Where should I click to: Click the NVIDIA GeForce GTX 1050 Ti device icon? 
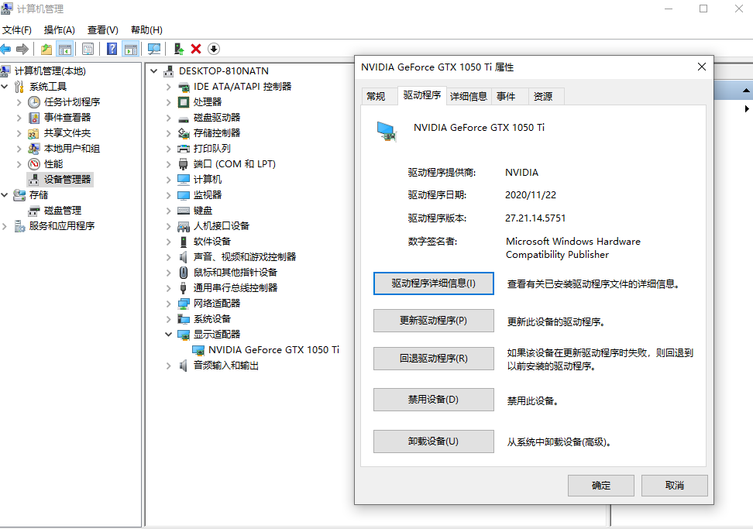(198, 350)
